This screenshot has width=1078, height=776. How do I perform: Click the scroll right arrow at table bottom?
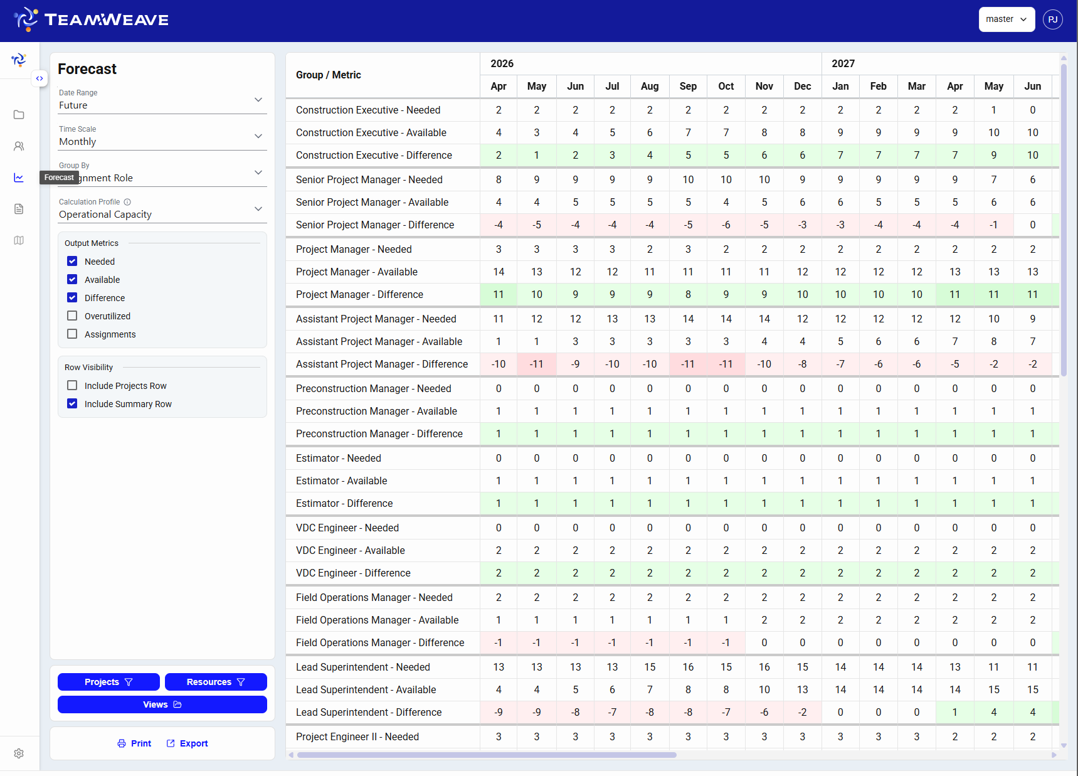(1054, 755)
